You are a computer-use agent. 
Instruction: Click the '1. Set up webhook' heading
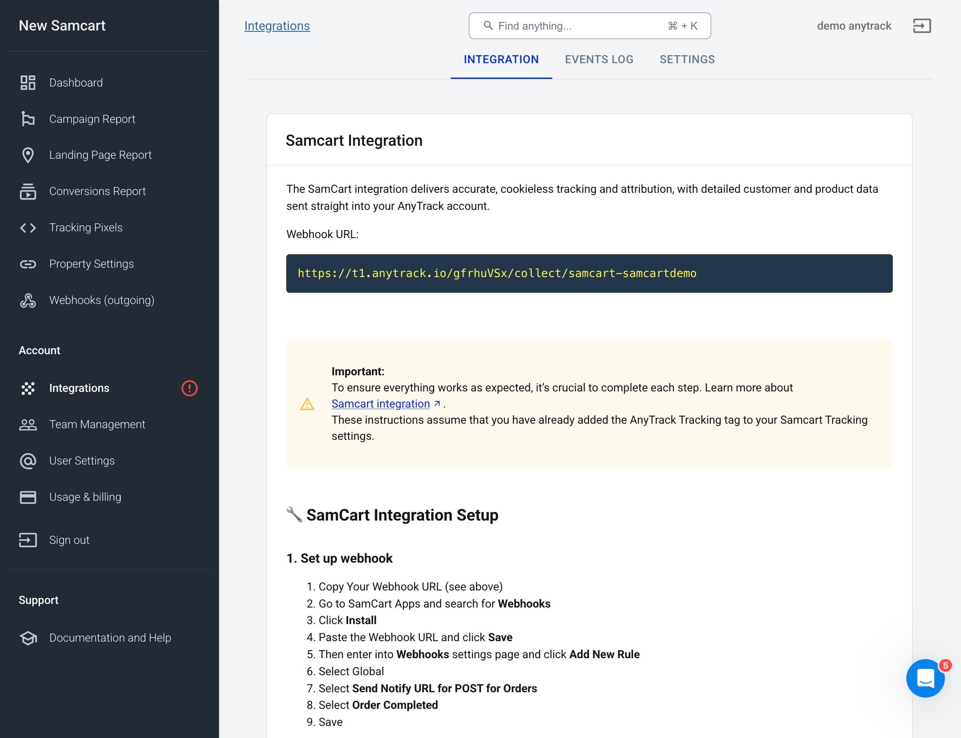coord(339,558)
